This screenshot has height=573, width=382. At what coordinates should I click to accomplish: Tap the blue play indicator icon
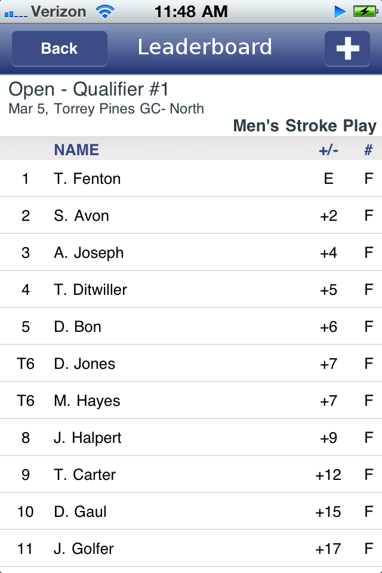[x=340, y=11]
